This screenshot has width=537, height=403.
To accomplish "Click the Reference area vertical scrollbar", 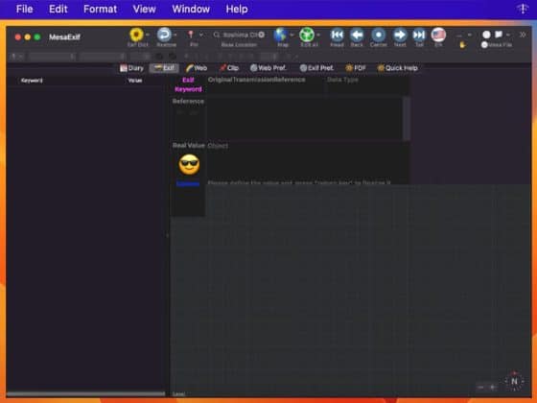I will [407, 119].
